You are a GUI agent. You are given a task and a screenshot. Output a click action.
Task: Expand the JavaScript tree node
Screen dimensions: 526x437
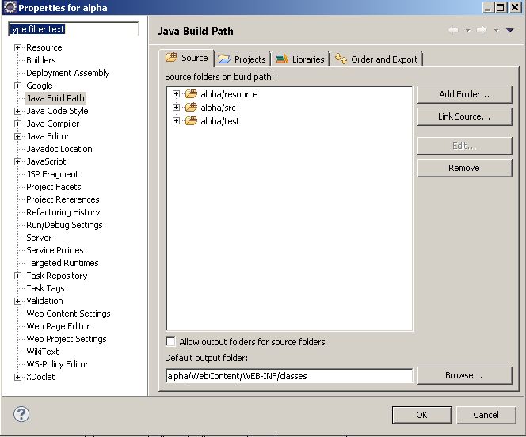coord(17,161)
